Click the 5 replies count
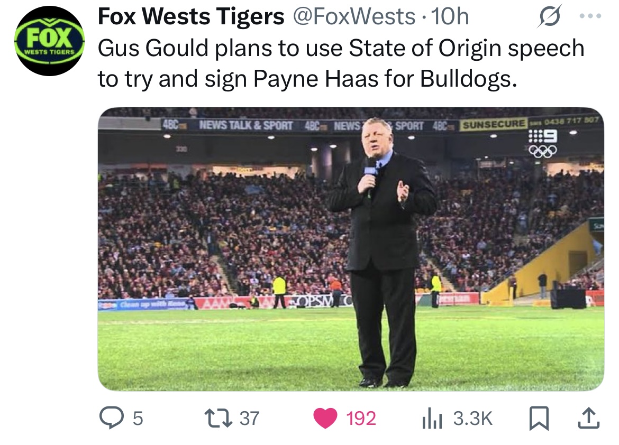This screenshot has height=445, width=619. click(x=138, y=418)
